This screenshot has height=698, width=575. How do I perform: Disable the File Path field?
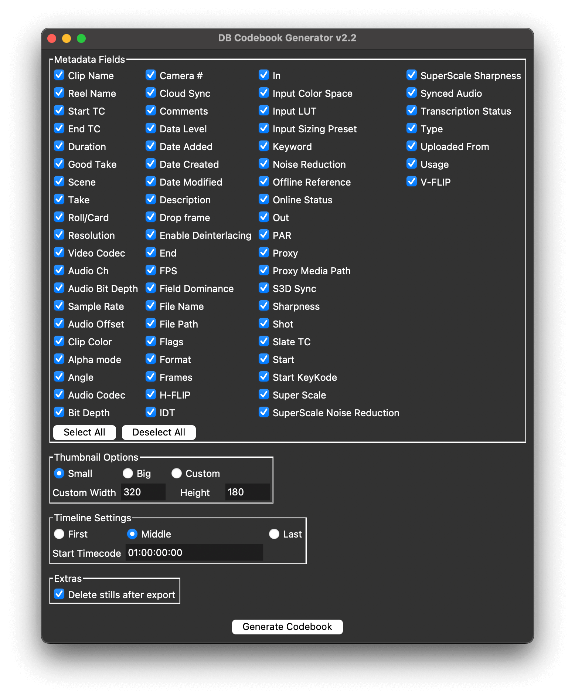[x=151, y=323]
